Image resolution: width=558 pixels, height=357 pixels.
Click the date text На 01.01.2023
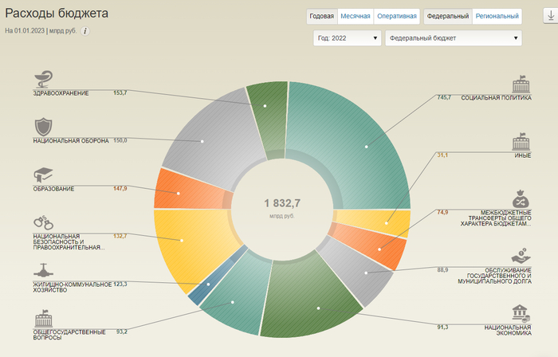tap(25, 31)
